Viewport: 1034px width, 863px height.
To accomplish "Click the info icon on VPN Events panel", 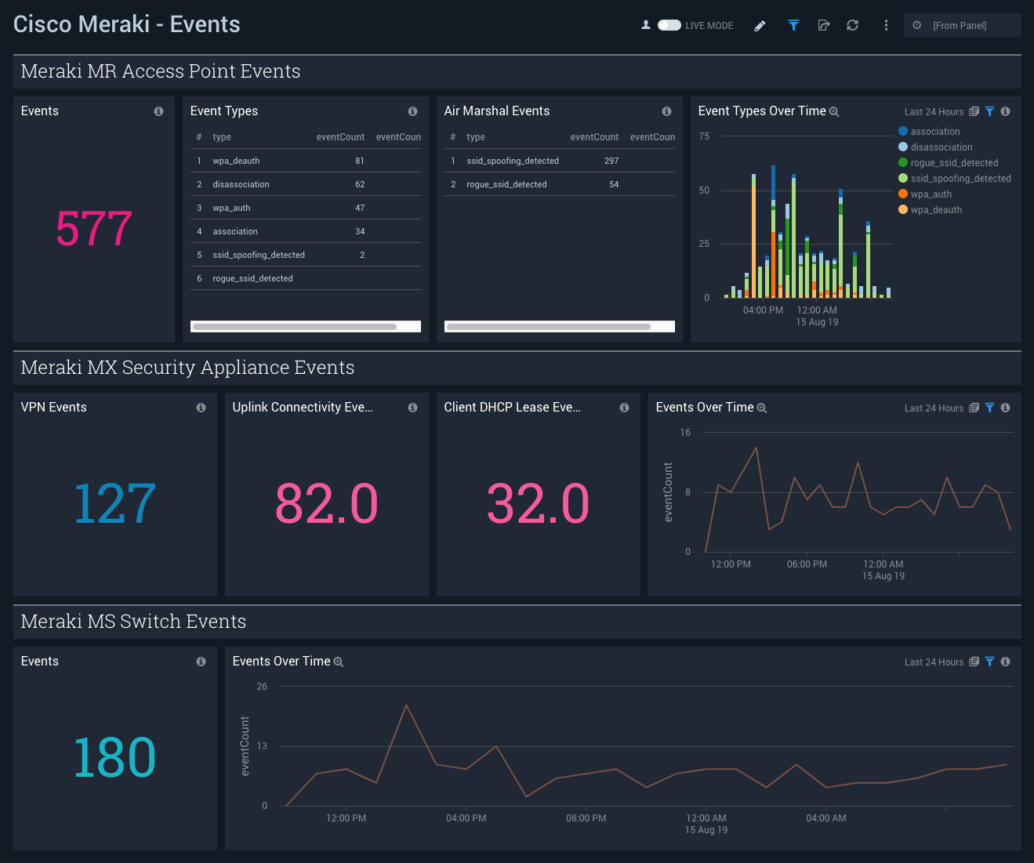I will (201, 408).
